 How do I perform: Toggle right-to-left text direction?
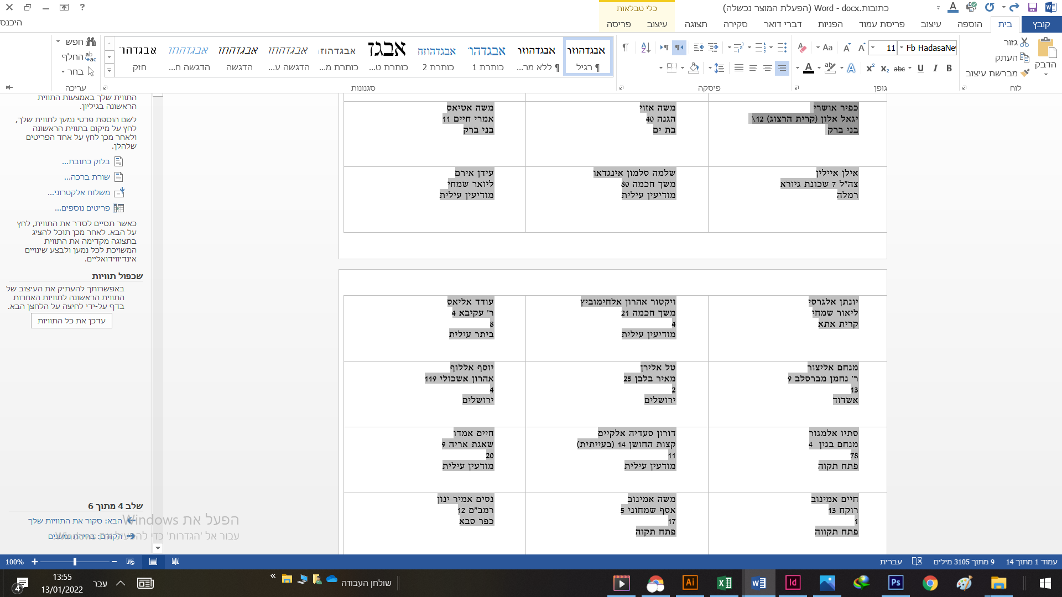[x=679, y=48]
